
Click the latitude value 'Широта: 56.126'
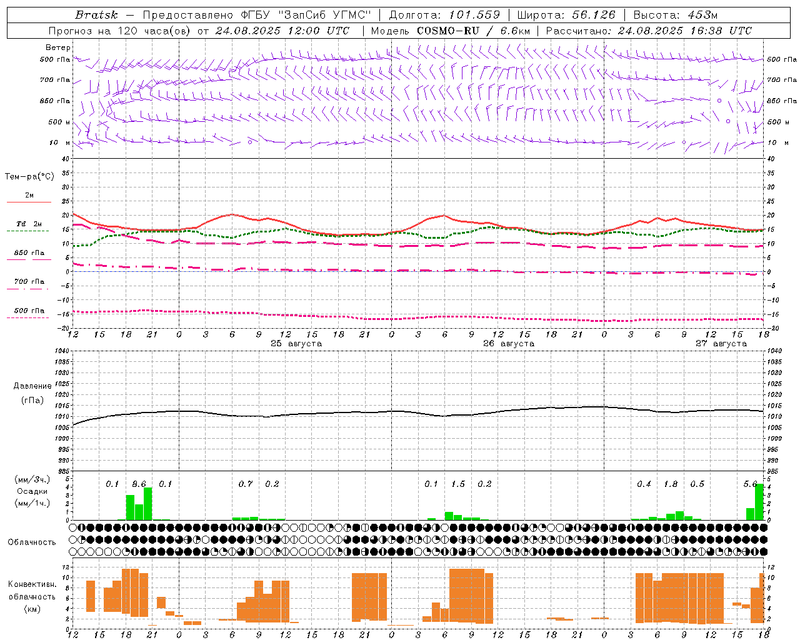click(x=566, y=15)
